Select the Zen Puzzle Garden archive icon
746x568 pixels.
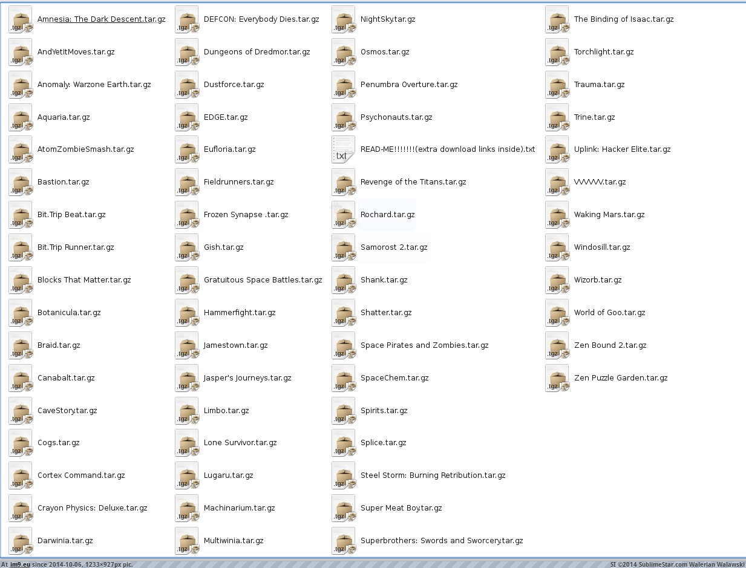[557, 378]
